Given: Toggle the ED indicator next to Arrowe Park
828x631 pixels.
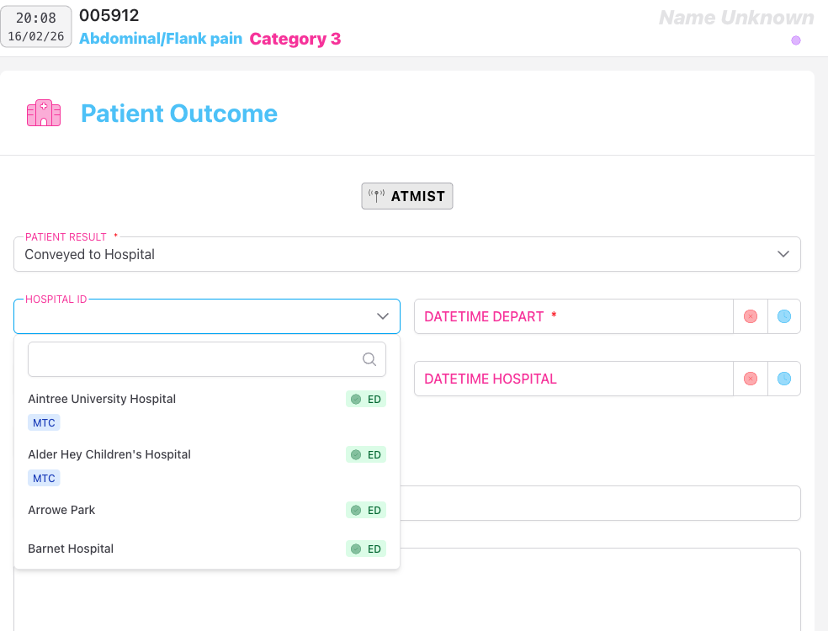Looking at the screenshot, I should [365, 510].
